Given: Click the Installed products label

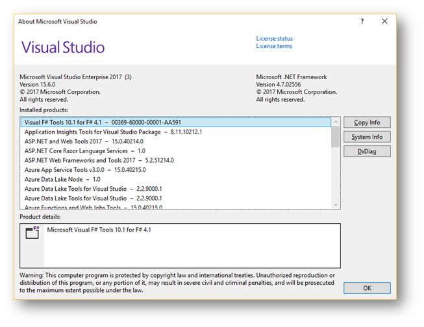Looking at the screenshot, I should 44,110.
